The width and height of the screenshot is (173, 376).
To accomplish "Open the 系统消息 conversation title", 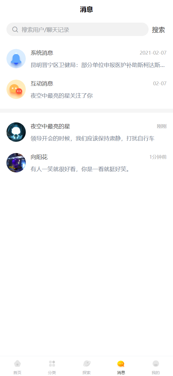I will pos(42,53).
